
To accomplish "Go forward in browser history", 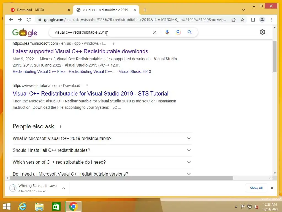I will click(x=20, y=20).
